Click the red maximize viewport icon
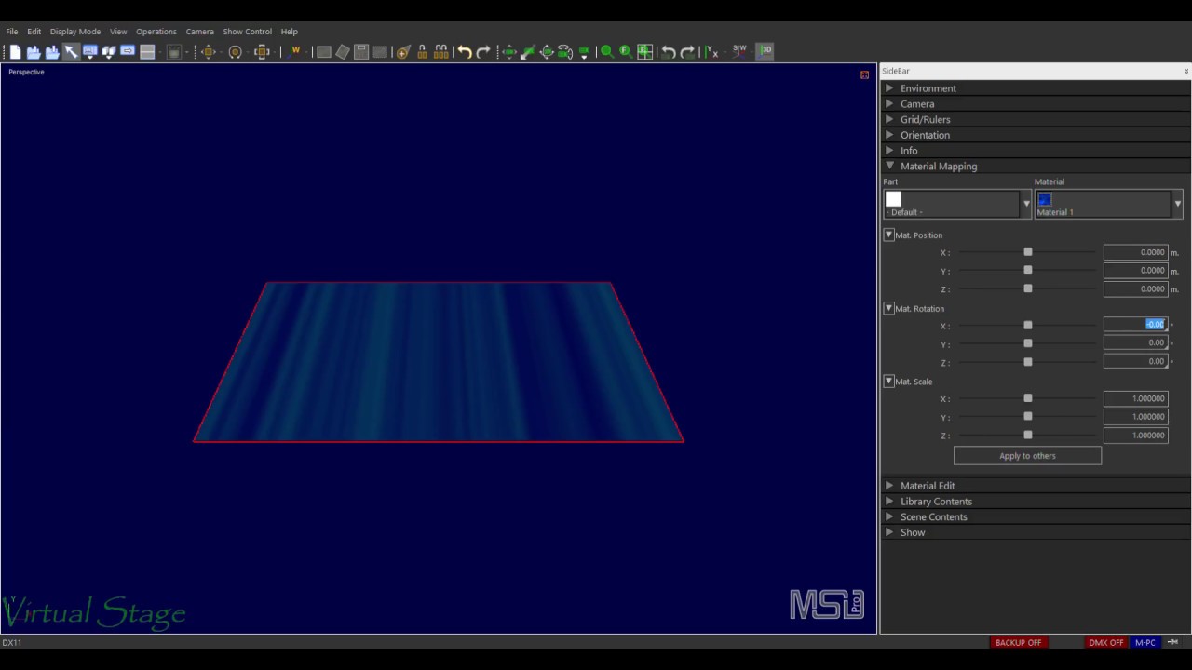This screenshot has width=1192, height=670. click(x=864, y=74)
